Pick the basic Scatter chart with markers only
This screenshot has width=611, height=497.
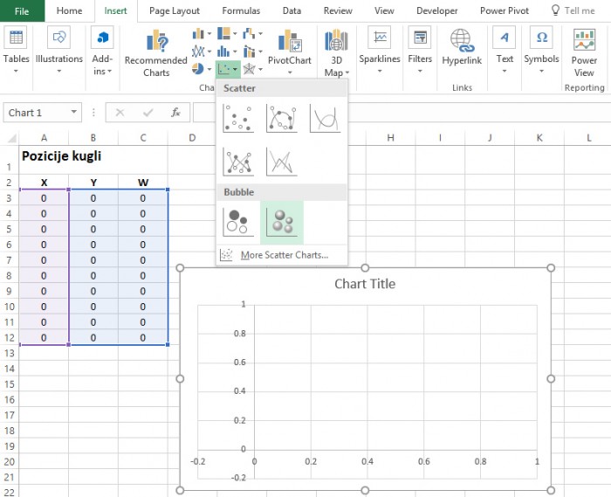(238, 118)
